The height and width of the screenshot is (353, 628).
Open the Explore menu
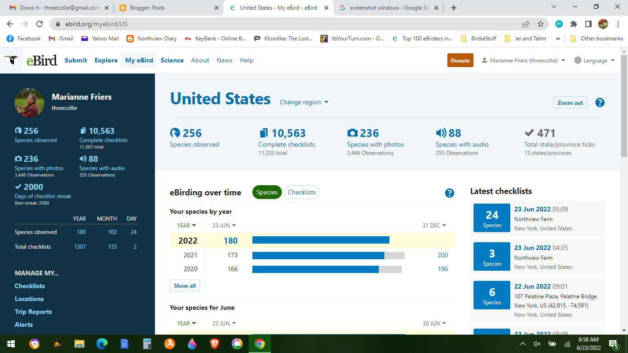[106, 60]
